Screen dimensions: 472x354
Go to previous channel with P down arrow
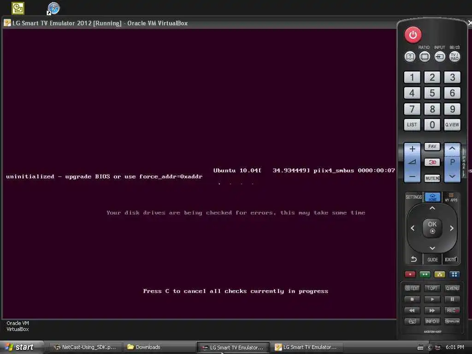click(x=452, y=177)
